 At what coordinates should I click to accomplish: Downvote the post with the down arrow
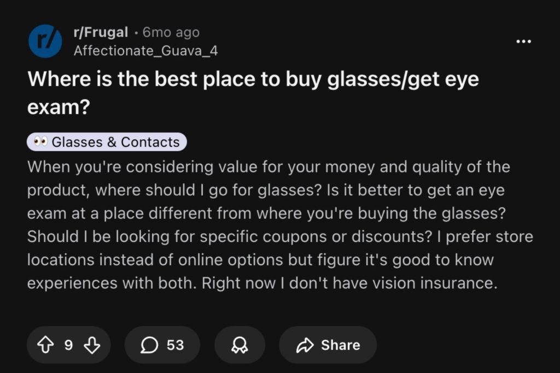pos(93,345)
